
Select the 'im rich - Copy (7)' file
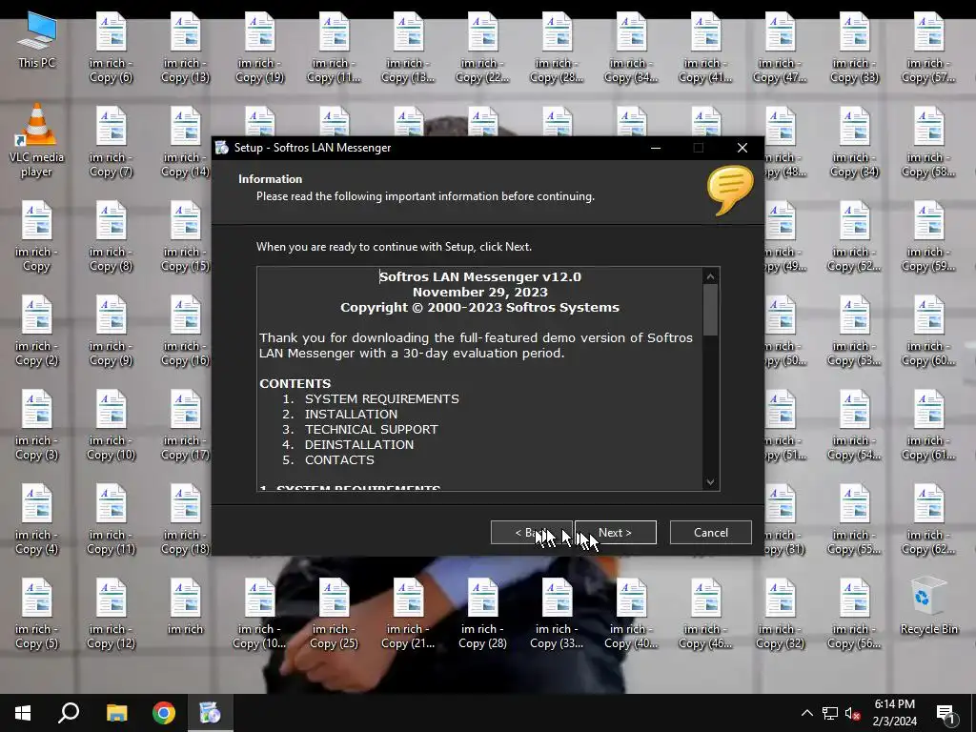111,143
